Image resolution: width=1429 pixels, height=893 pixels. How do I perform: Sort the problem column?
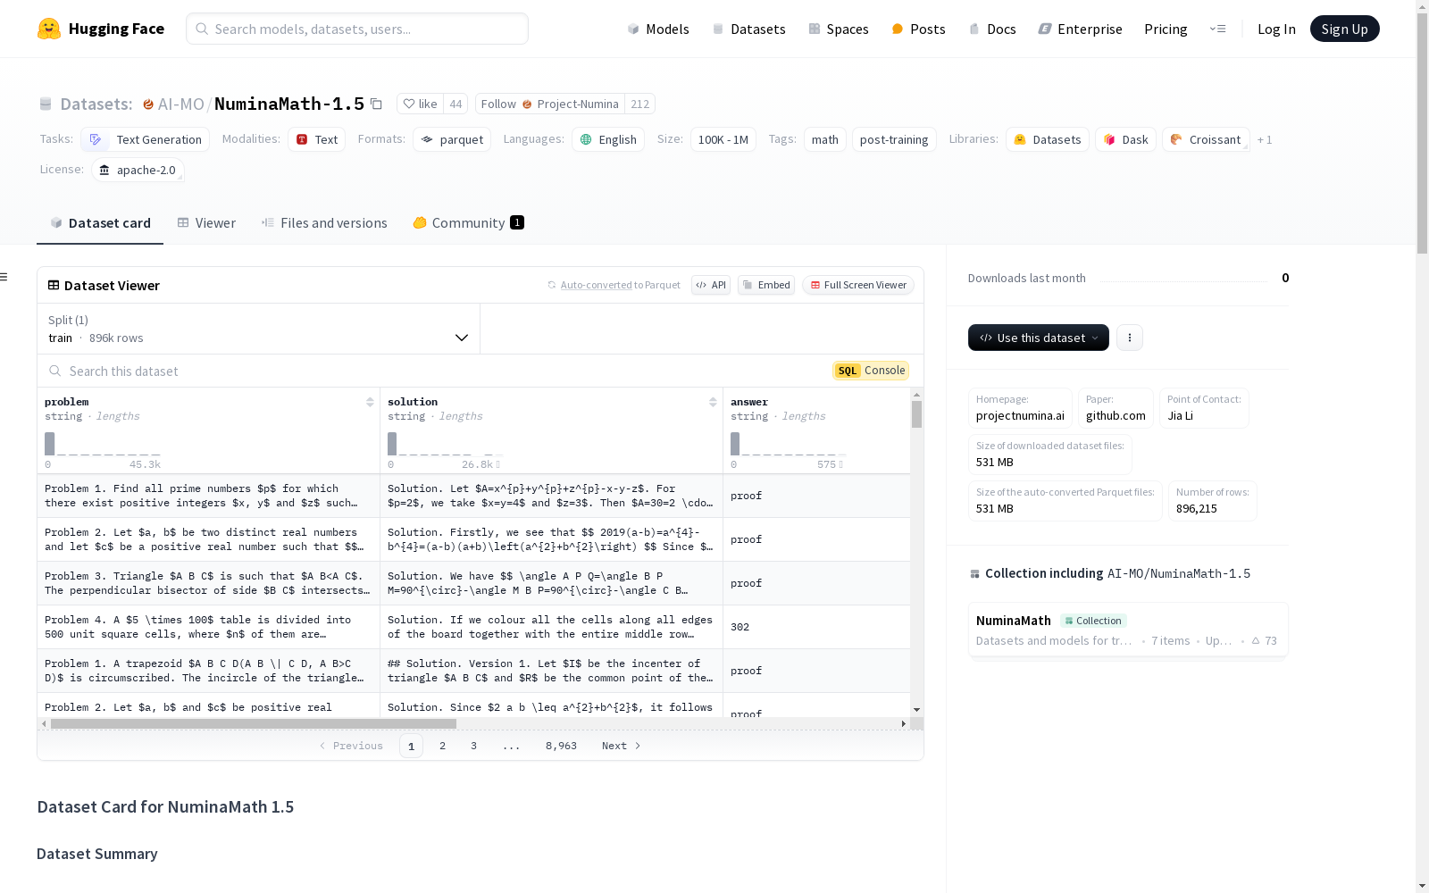click(x=370, y=402)
